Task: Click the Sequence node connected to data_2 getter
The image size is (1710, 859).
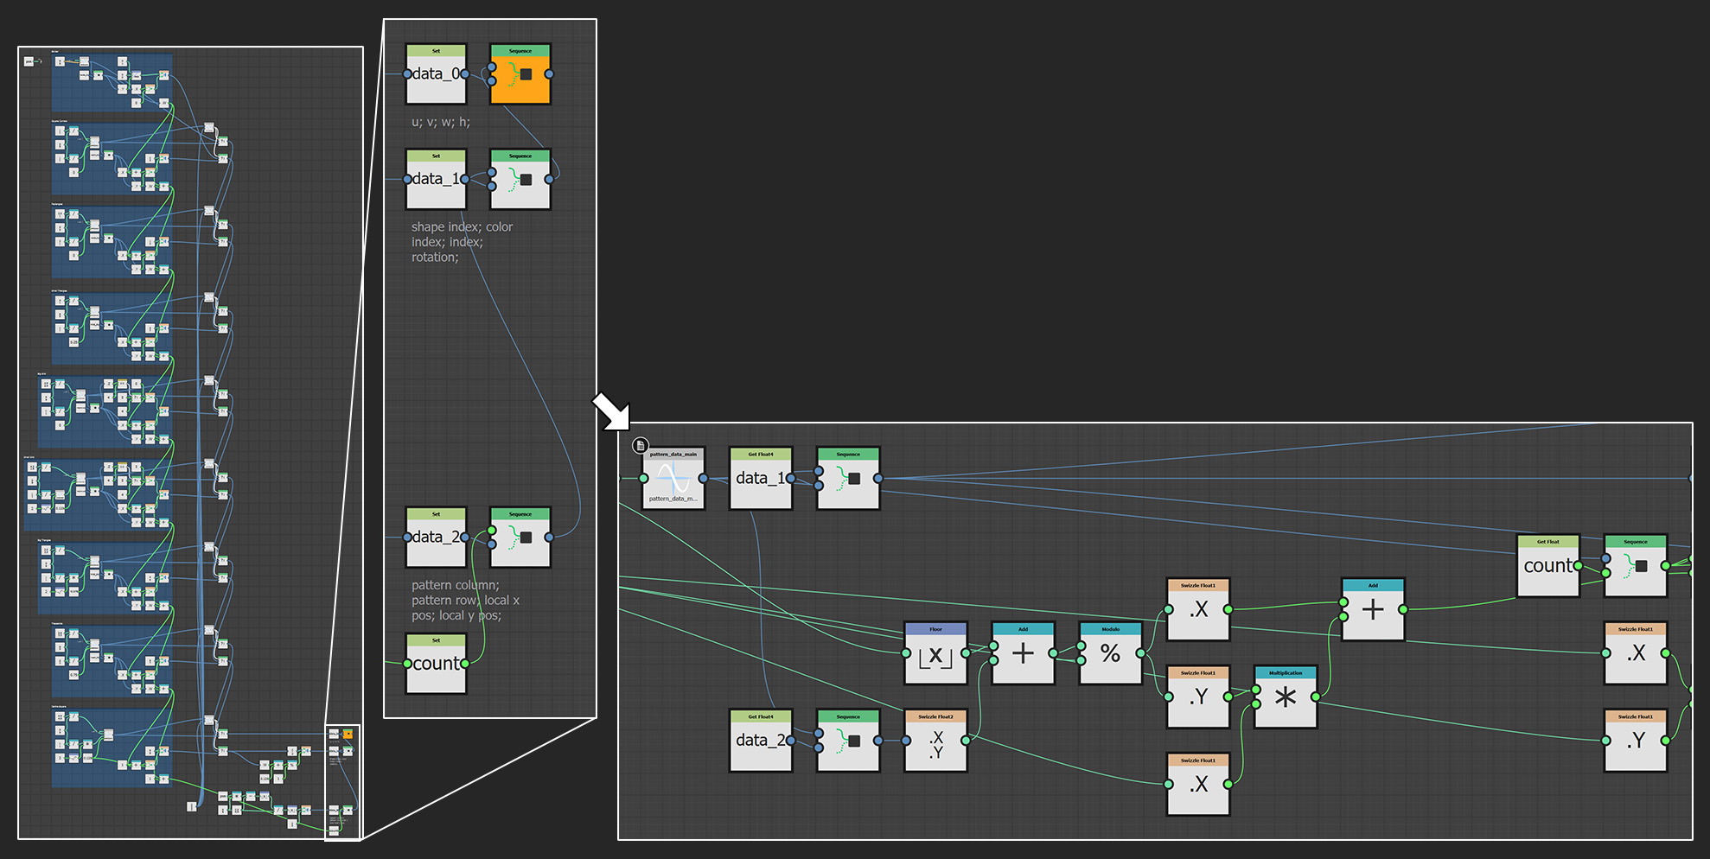Action: tap(848, 741)
